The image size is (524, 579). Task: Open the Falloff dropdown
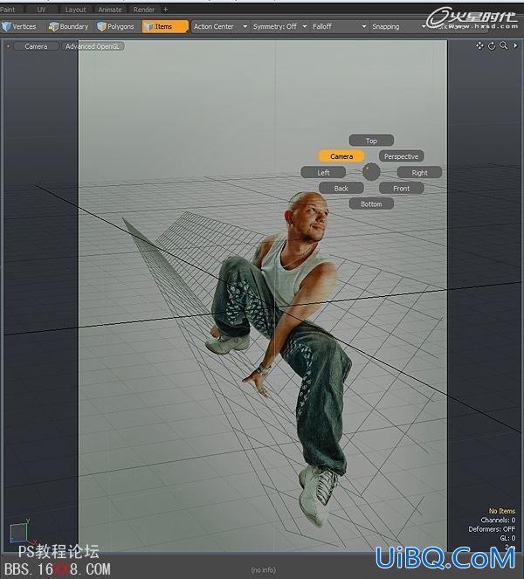(x=339, y=26)
